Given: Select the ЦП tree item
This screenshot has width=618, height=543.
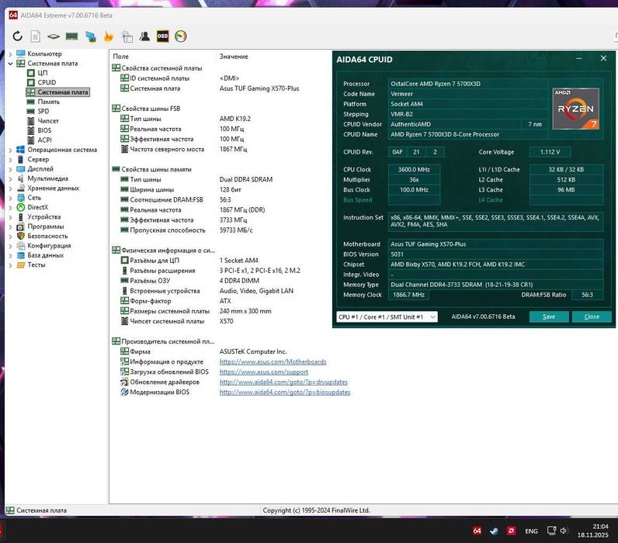Looking at the screenshot, I should pos(43,73).
